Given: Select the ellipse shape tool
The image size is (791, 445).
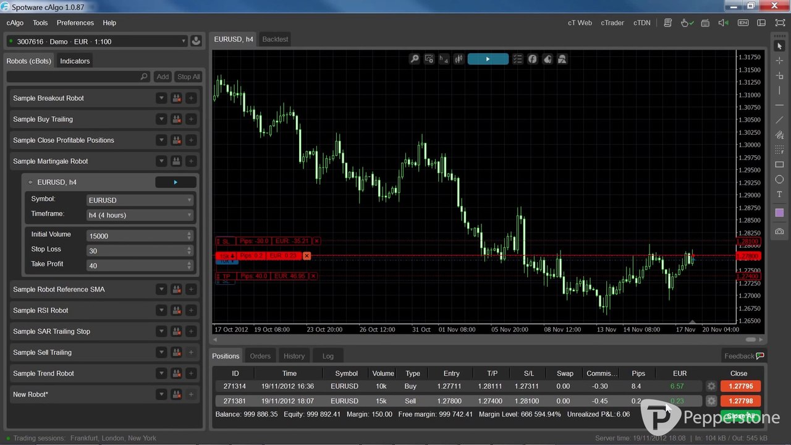Looking at the screenshot, I should [779, 180].
